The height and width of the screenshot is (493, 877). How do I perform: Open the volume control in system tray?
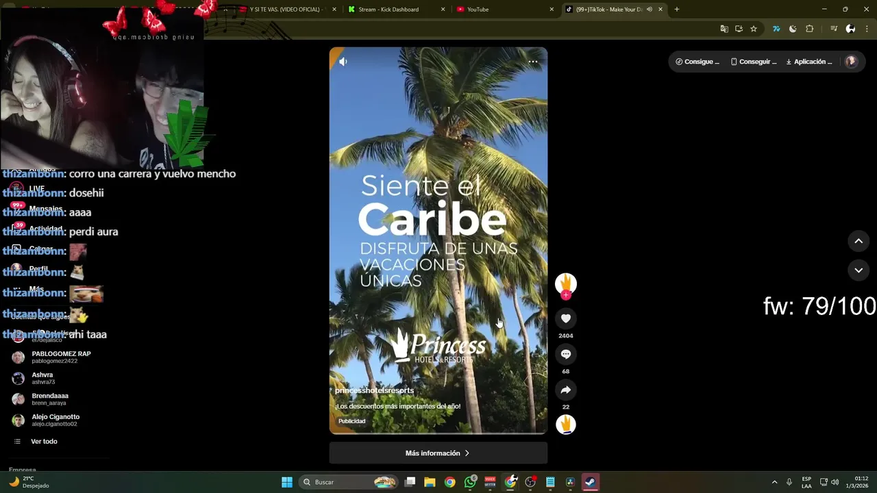835,482
